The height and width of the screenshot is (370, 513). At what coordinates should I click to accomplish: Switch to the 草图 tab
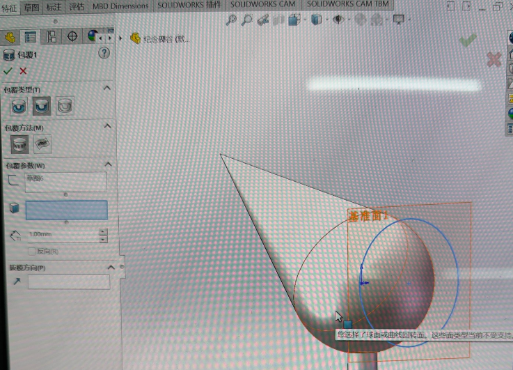31,6
